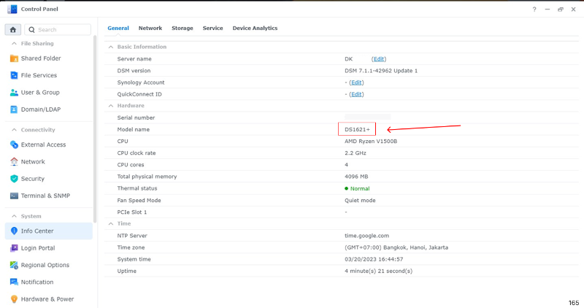The image size is (584, 308).
Task: Switch to the Network tab
Action: [150, 28]
